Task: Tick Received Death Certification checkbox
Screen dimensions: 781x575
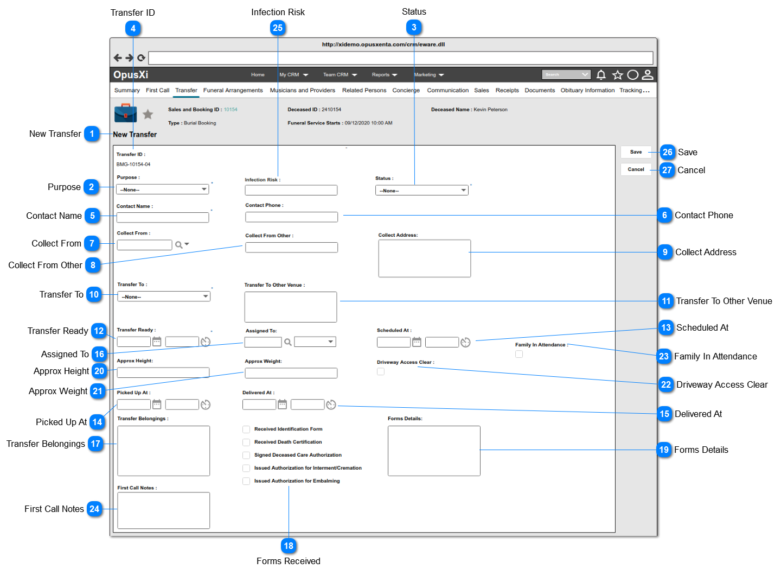Action: [246, 443]
